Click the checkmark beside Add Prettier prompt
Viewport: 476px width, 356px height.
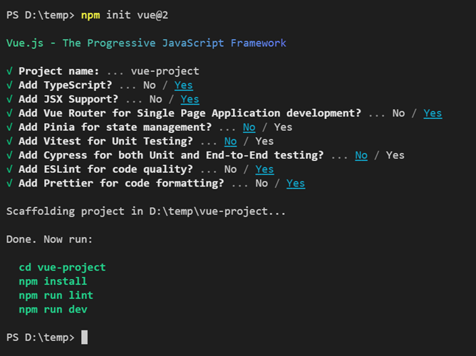pyautogui.click(x=9, y=184)
